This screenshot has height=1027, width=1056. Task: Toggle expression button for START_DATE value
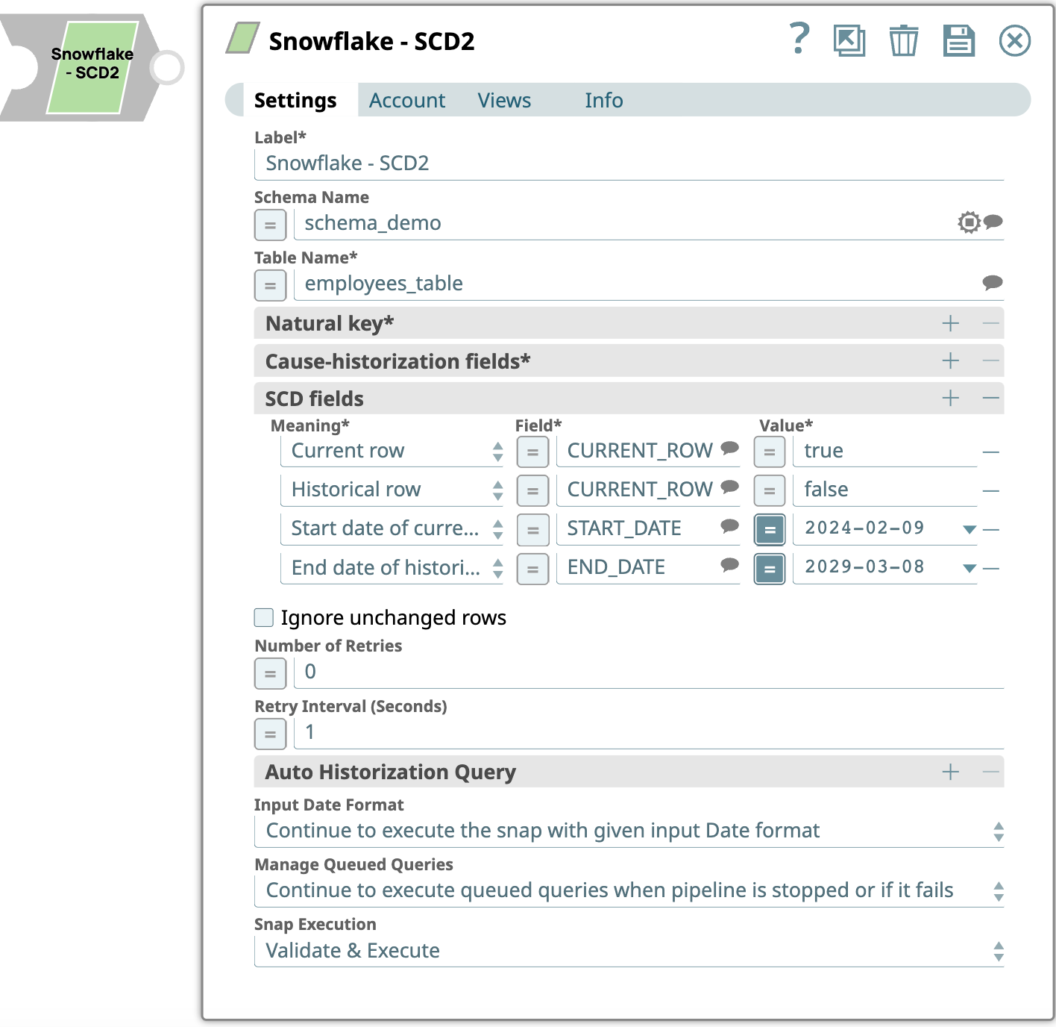tap(770, 530)
